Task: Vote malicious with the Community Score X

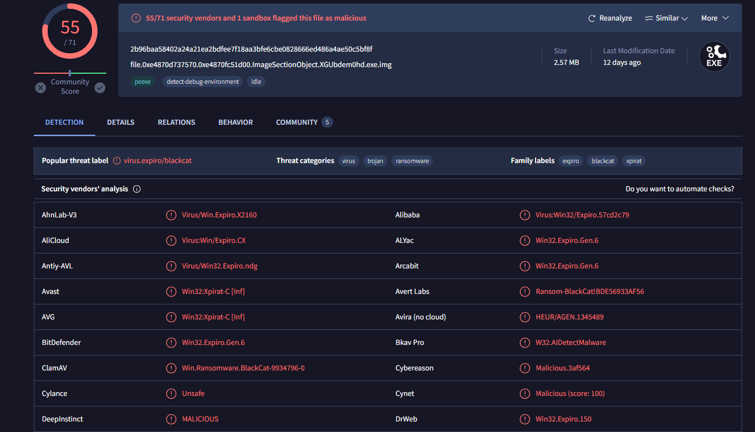Action: (40, 88)
